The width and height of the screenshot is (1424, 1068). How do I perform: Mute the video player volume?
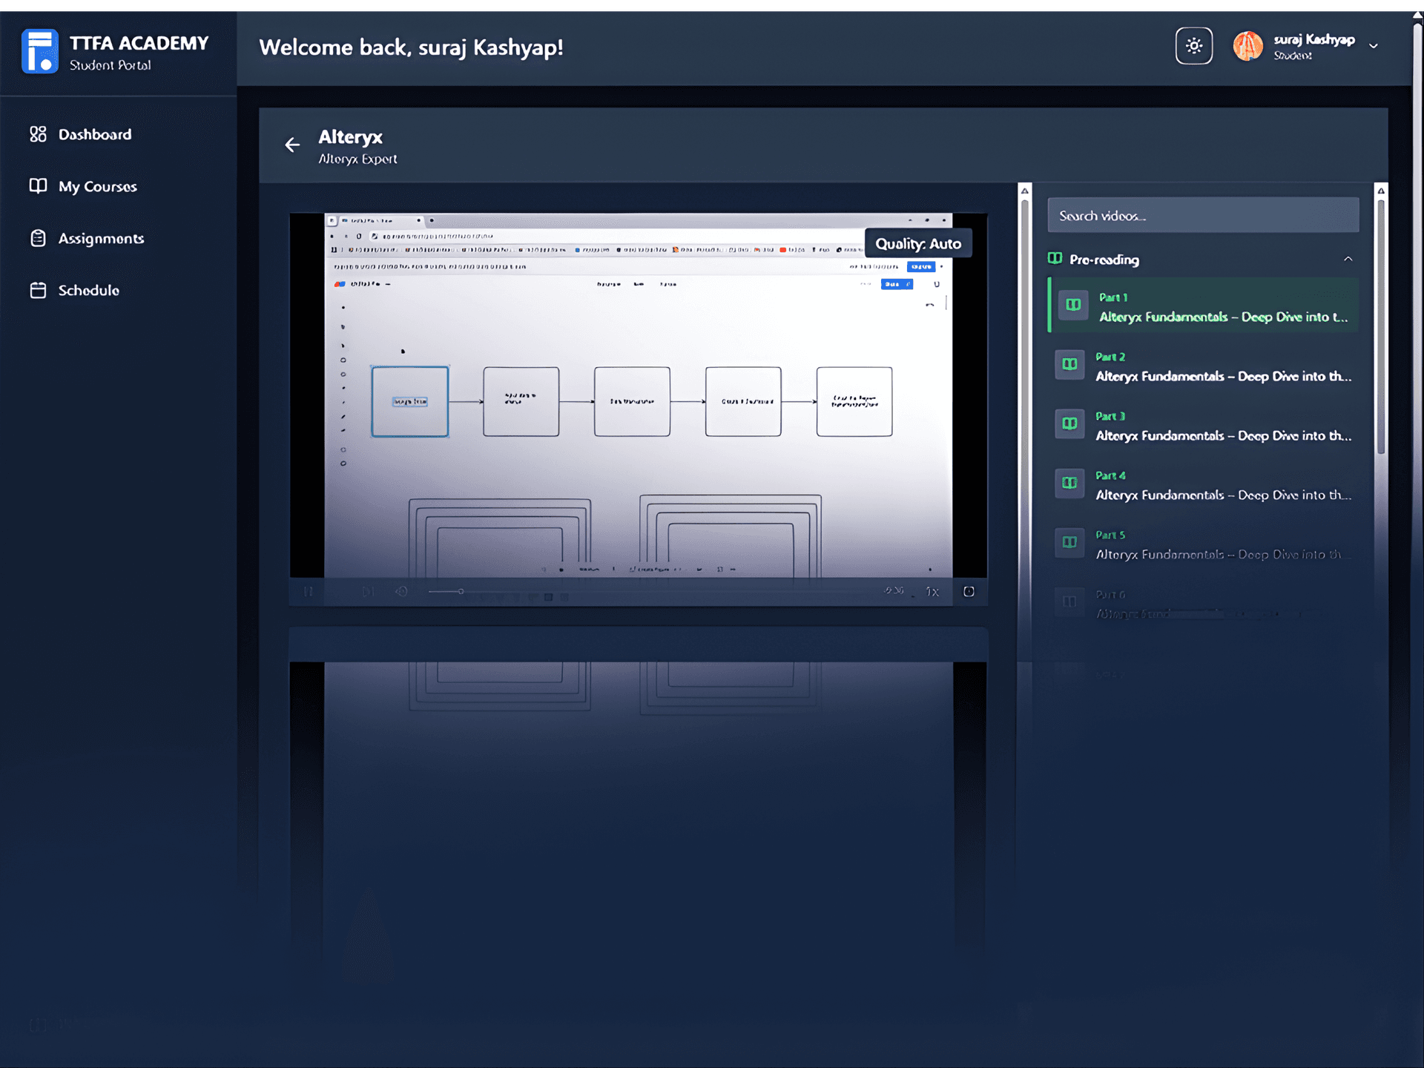point(401,591)
